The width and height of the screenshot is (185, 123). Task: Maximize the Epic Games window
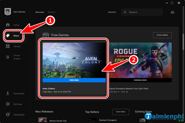pos(172,3)
